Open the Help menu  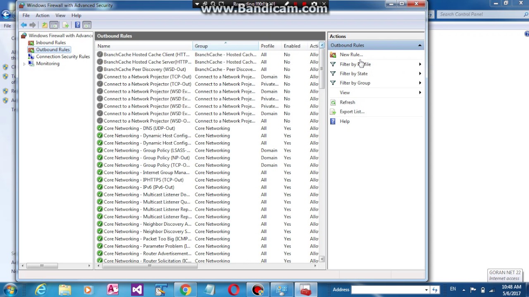(76, 15)
